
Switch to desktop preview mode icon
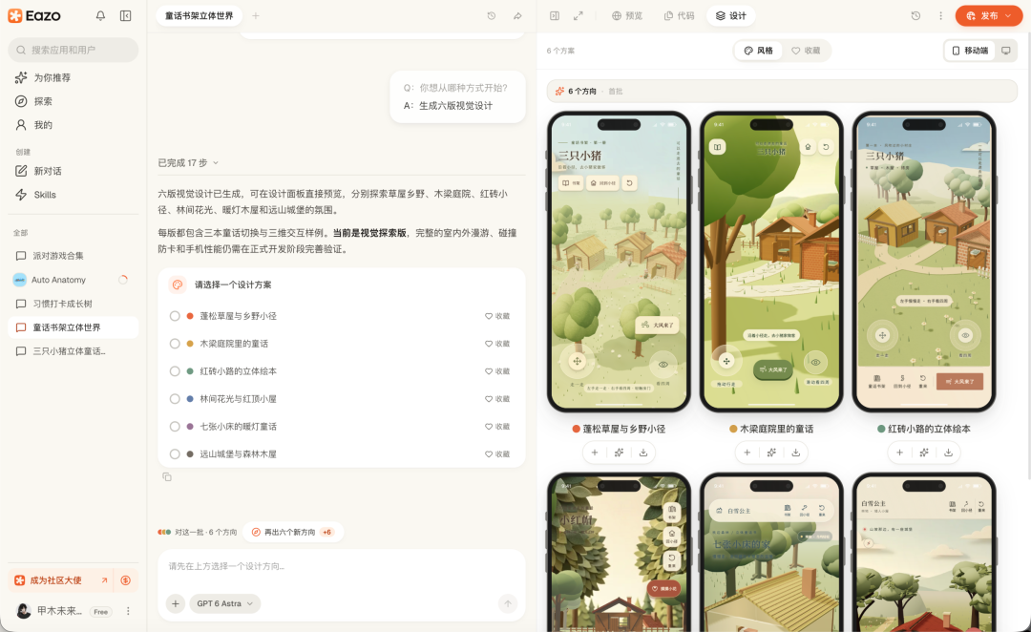point(1005,51)
